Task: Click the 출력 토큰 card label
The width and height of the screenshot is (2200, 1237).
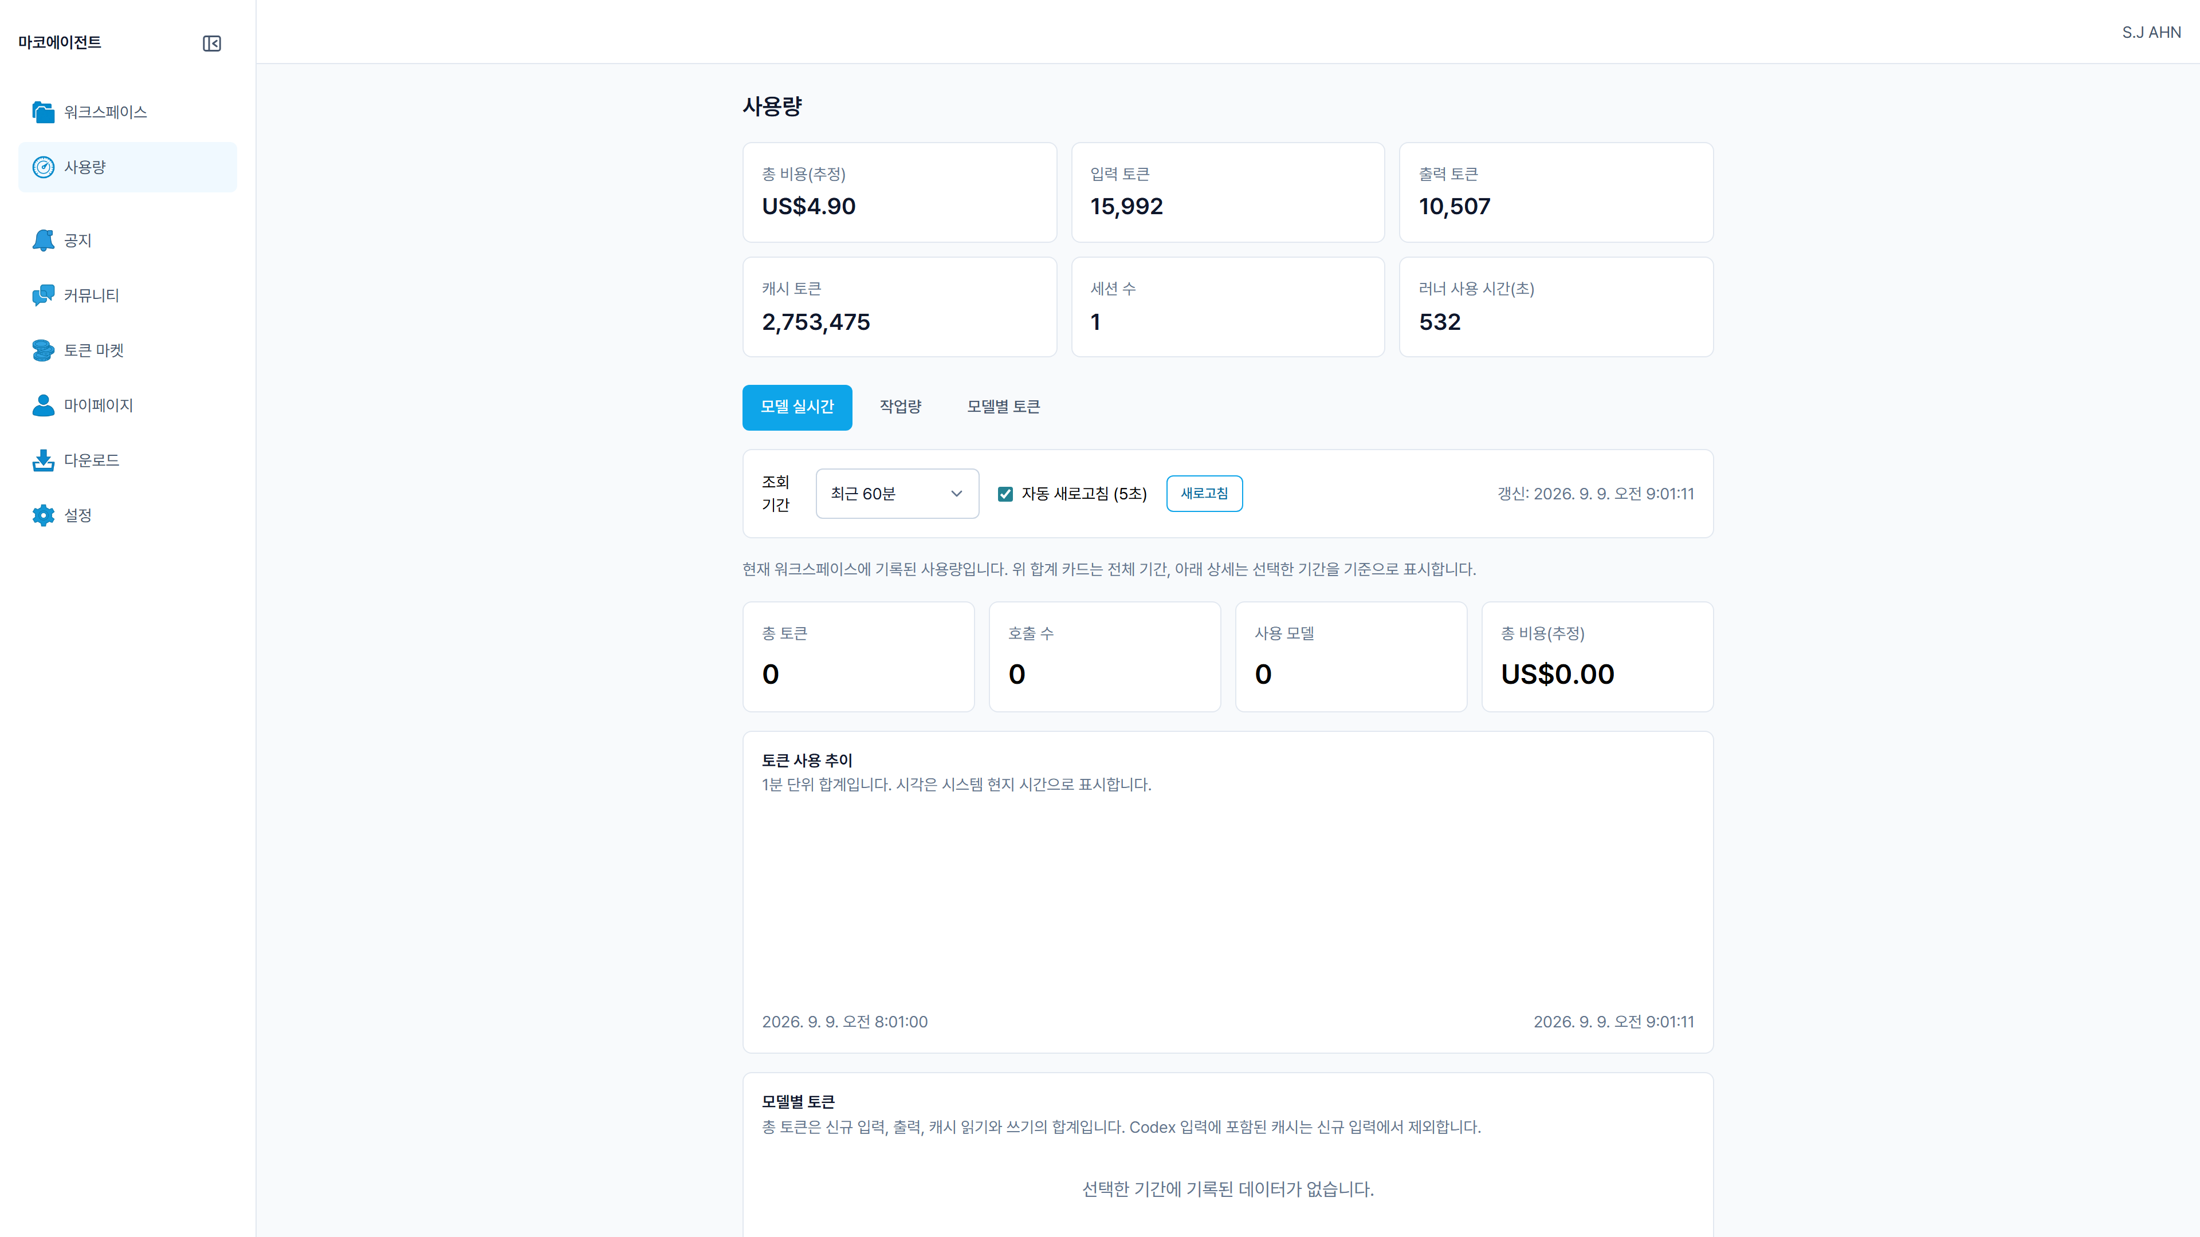Action: point(1448,174)
